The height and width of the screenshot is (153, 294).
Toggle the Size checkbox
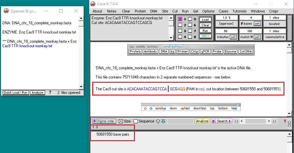click(120, 121)
